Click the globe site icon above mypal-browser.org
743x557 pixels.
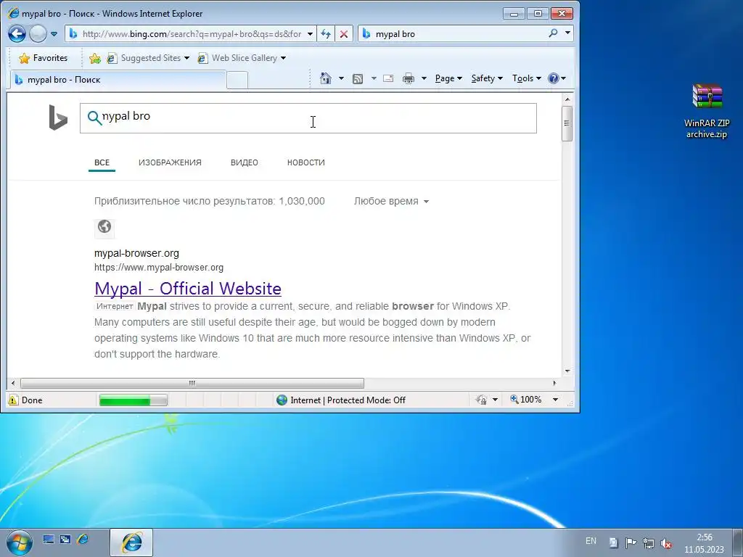[x=104, y=227]
